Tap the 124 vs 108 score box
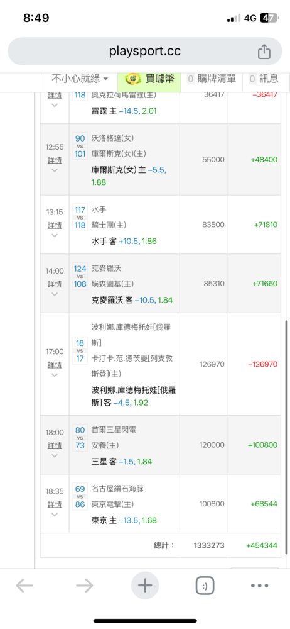Image resolution: width=290 pixels, height=629 pixels. pos(80,276)
